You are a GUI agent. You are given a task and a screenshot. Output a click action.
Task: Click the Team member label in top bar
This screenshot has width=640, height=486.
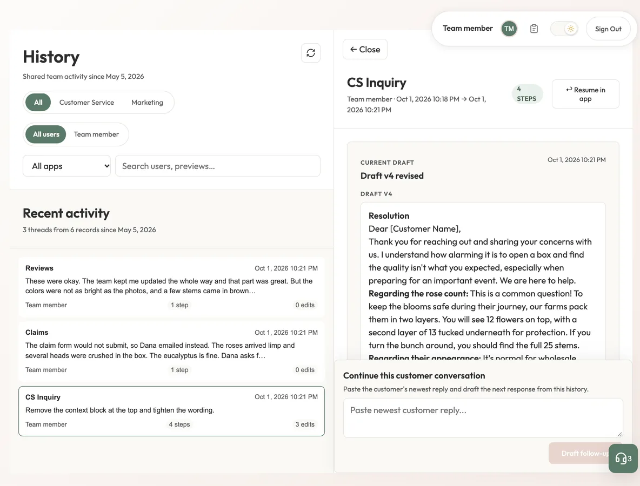468,28
